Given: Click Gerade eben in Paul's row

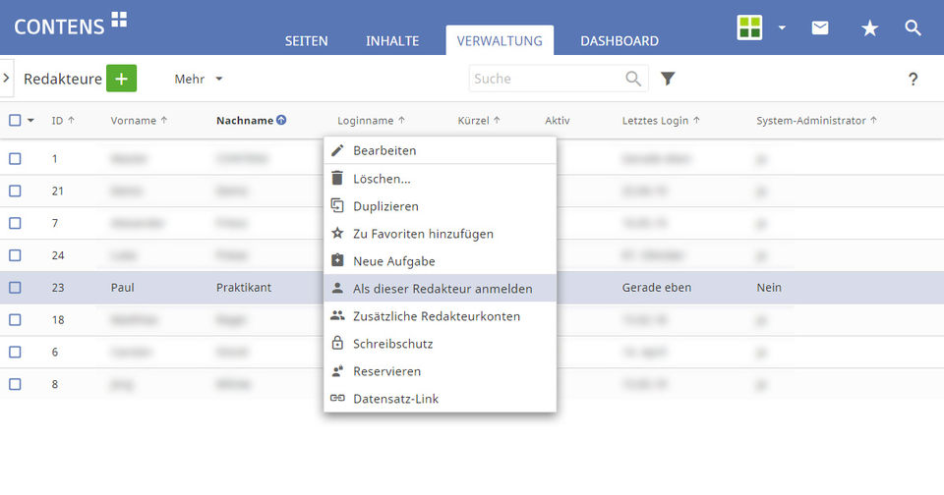Looking at the screenshot, I should click(656, 288).
